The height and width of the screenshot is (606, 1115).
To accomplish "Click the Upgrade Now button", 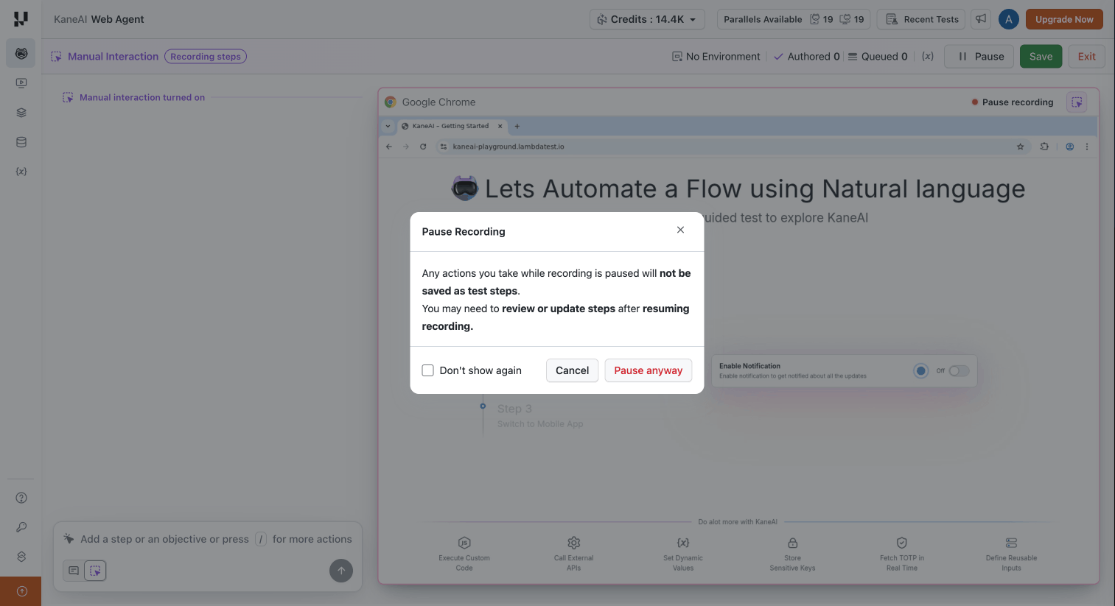I will [x=1064, y=19].
